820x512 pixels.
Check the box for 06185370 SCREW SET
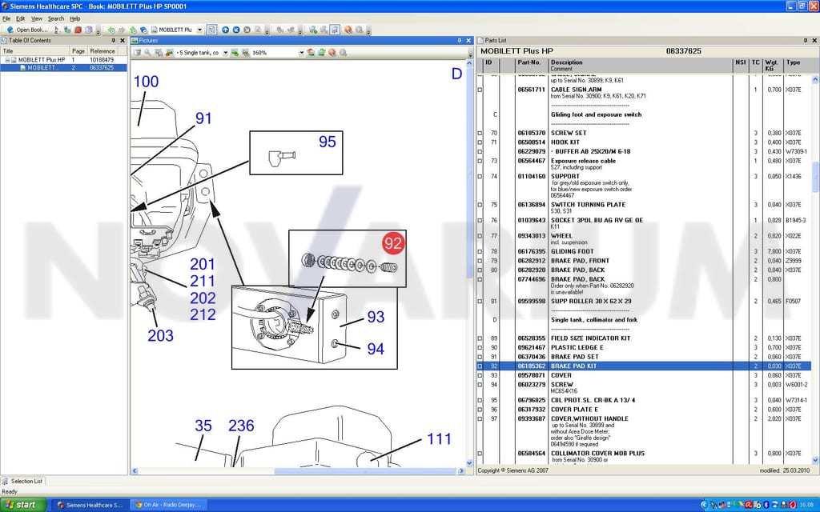(x=480, y=134)
